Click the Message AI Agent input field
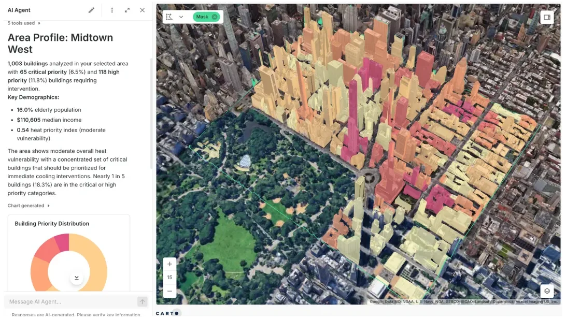 [x=70, y=301]
